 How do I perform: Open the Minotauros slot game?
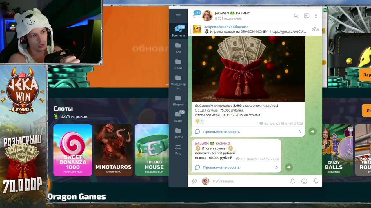pyautogui.click(x=113, y=150)
